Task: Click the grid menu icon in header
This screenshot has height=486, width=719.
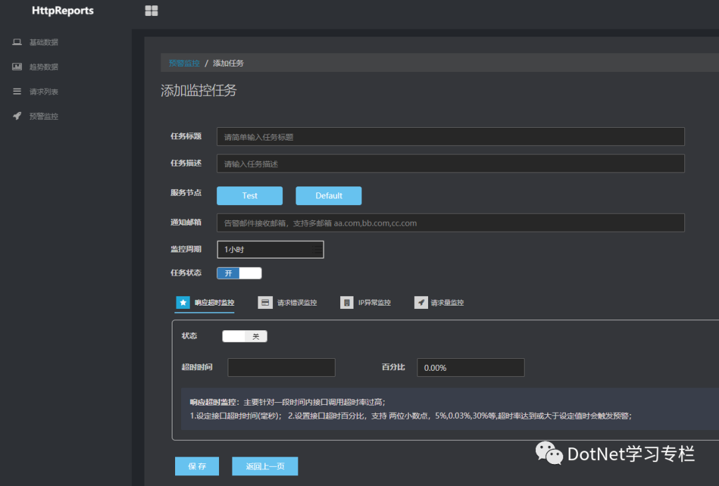Action: (151, 11)
